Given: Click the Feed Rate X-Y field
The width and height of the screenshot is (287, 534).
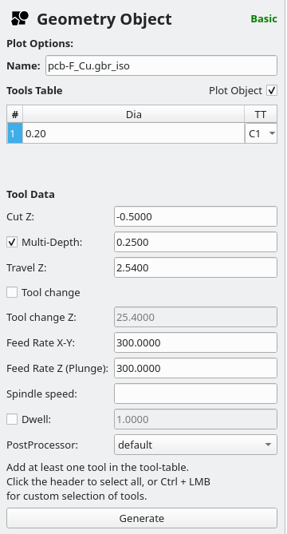Looking at the screenshot, I should point(195,342).
